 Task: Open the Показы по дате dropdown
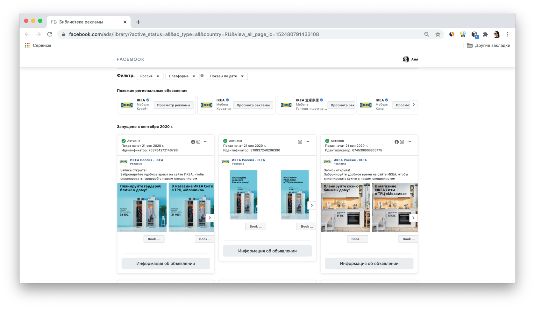coord(227,76)
